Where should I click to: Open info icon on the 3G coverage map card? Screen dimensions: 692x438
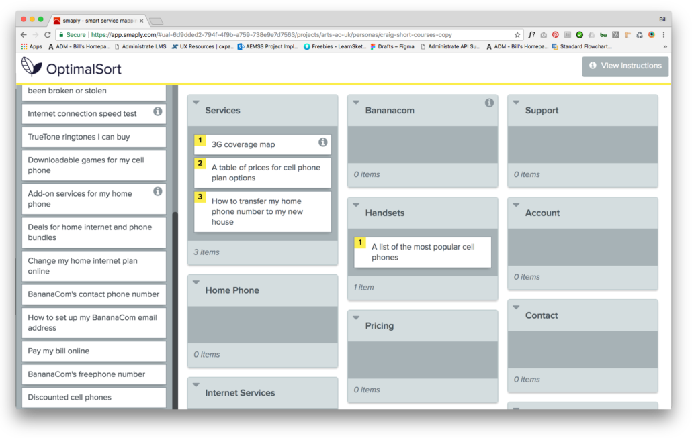coord(323,142)
